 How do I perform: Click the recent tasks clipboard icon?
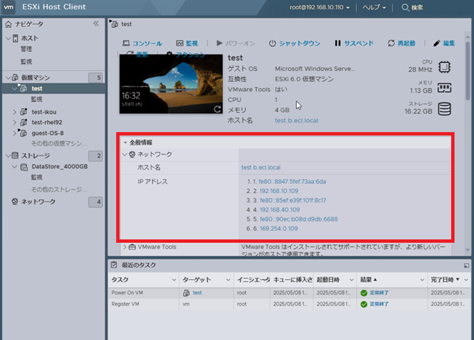tap(114, 265)
